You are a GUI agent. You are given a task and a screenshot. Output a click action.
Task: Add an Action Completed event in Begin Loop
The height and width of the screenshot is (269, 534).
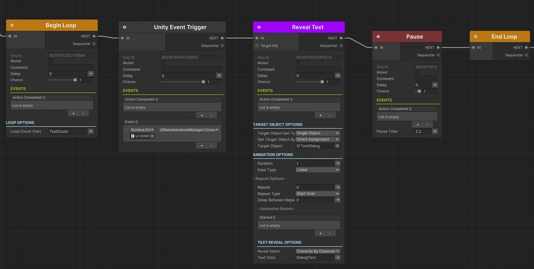click(x=73, y=114)
